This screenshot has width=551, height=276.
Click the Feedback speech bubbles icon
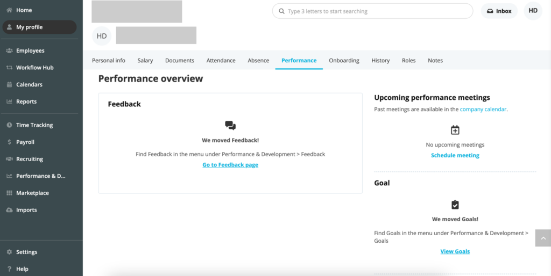(x=230, y=126)
